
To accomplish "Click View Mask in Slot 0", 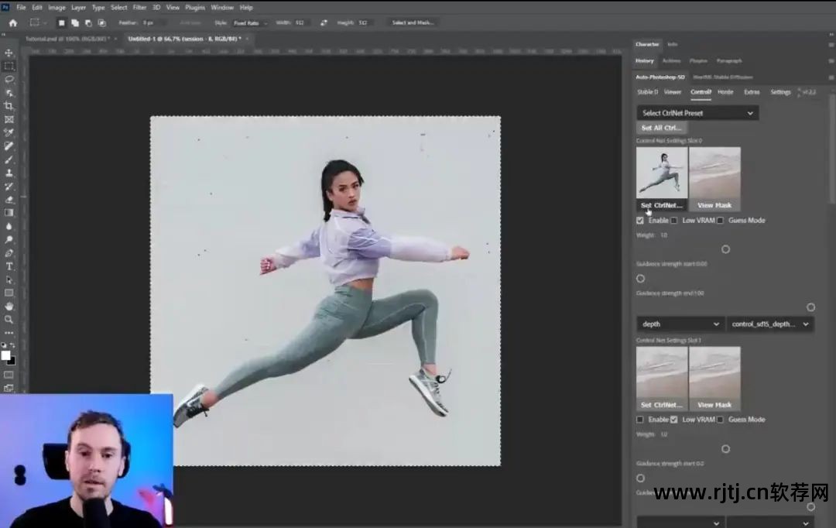I will (714, 205).
